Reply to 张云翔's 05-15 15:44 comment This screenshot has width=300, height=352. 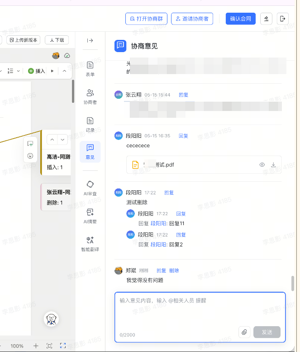point(183,95)
